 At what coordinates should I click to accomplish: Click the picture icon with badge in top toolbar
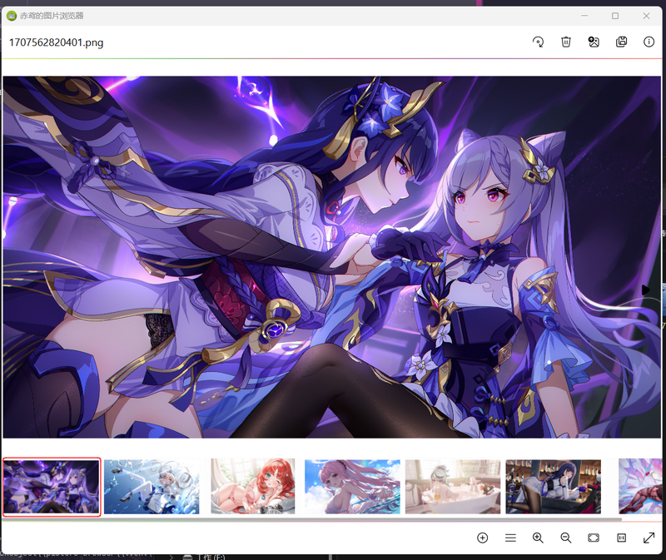coord(594,42)
